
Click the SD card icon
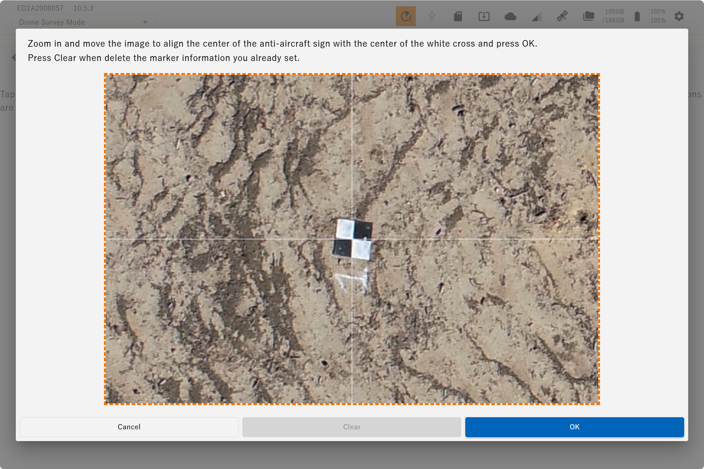(x=458, y=16)
